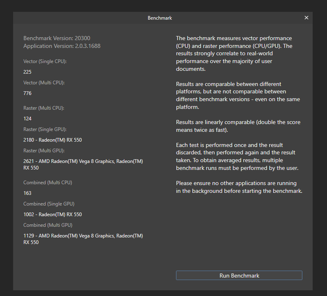Click the Combined (Multi GPU) heading
Screen dimensions: 327x296
[x=48, y=225]
